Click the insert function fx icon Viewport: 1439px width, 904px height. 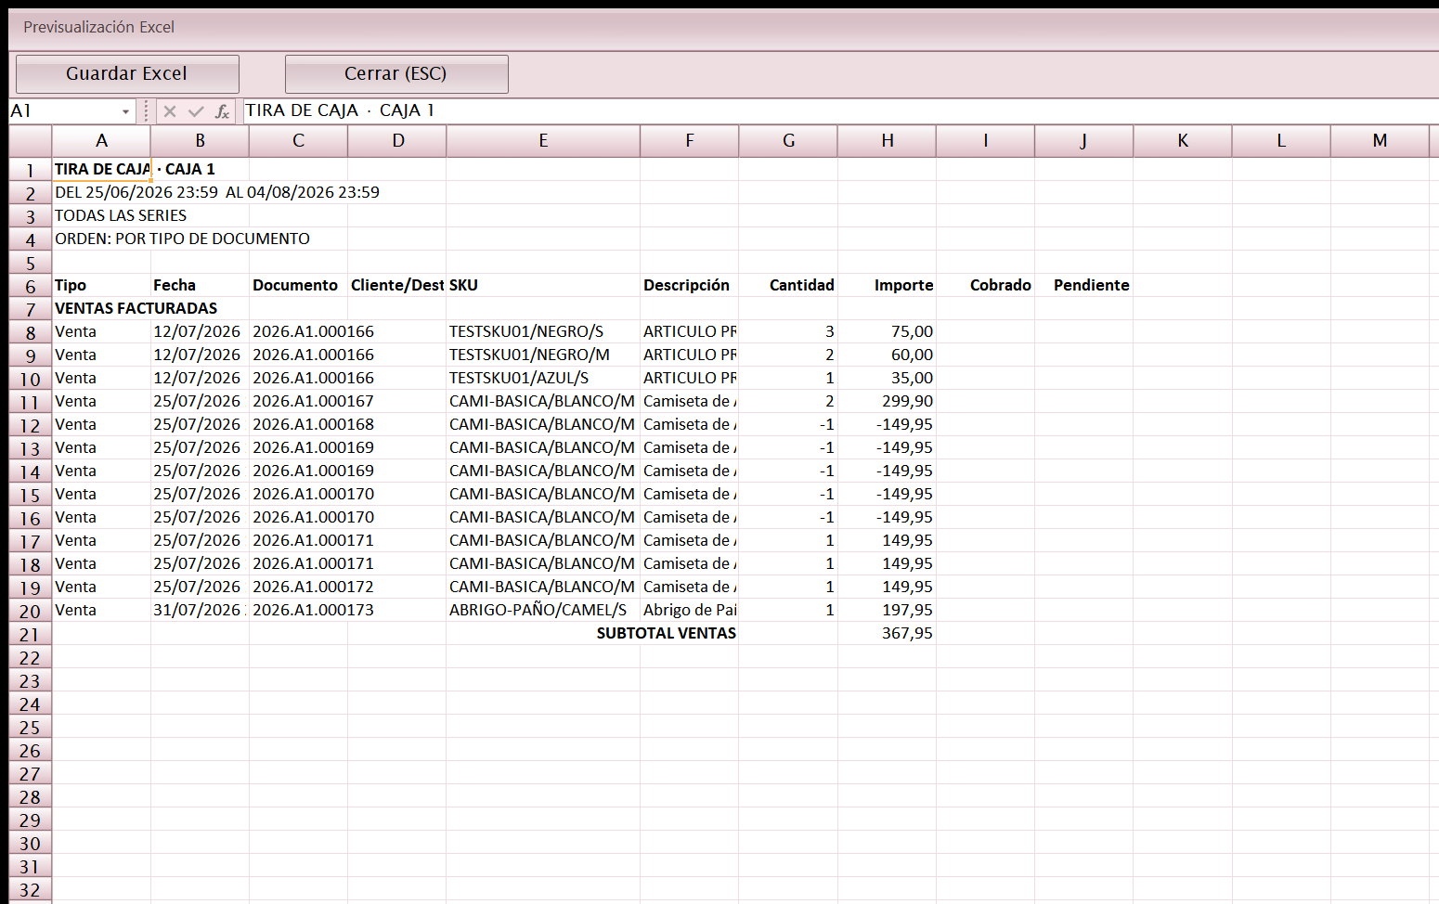click(x=222, y=111)
